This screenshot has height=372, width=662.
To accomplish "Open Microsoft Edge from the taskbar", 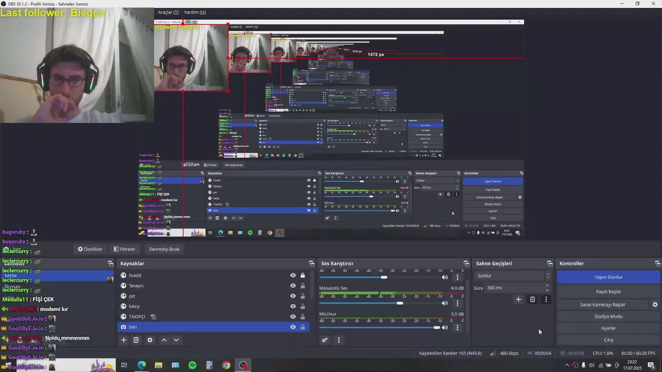I will [141, 365].
